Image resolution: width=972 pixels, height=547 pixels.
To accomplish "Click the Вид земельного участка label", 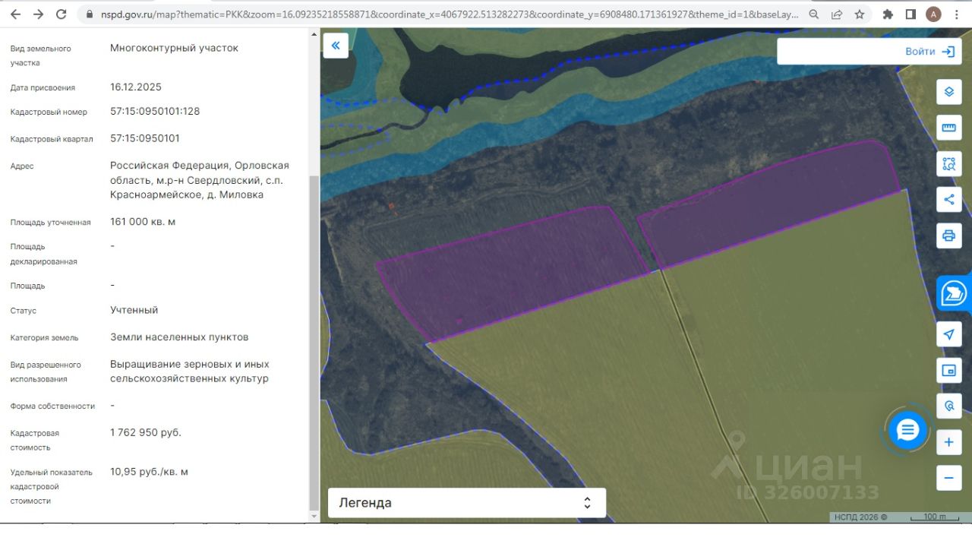I will (41, 55).
